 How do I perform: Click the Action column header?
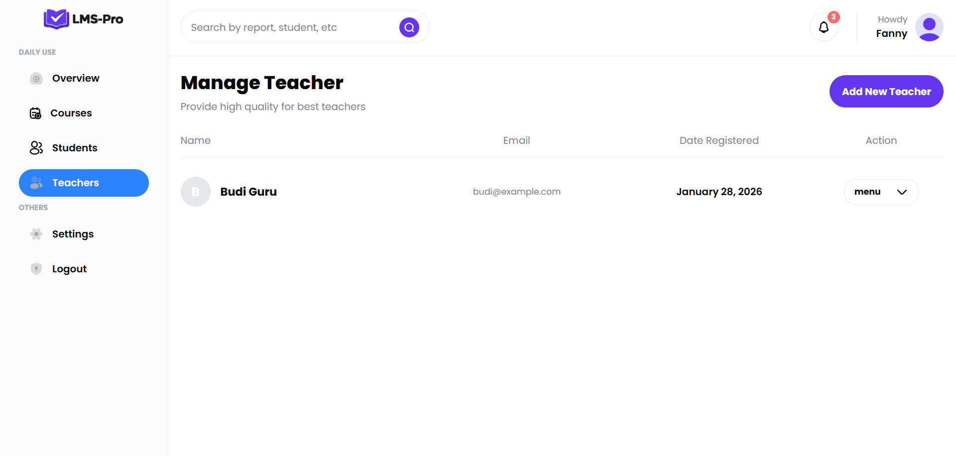click(x=881, y=140)
